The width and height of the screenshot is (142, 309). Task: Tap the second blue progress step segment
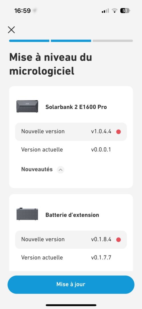[x=71, y=41]
